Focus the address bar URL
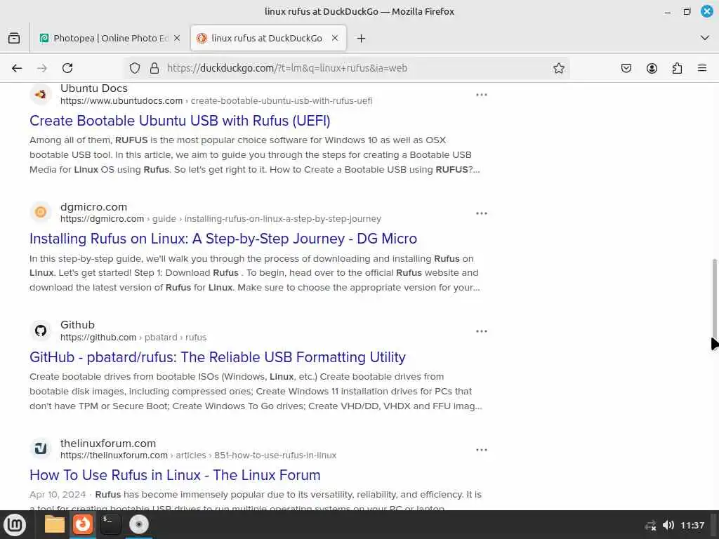This screenshot has width=719, height=539. click(x=348, y=68)
